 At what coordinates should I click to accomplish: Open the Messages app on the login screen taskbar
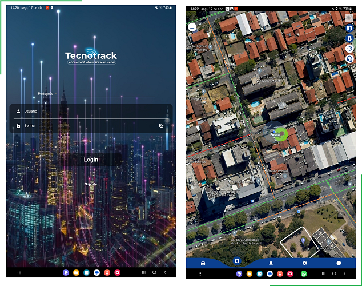[x=96, y=273]
